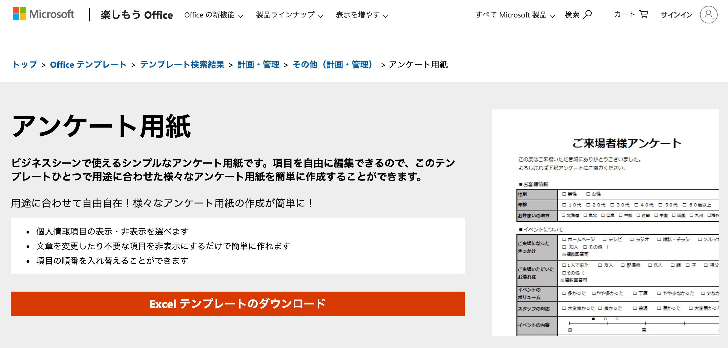Go to Office テンプレート breadcrumb
Image resolution: width=728 pixels, height=348 pixels.
(x=88, y=65)
